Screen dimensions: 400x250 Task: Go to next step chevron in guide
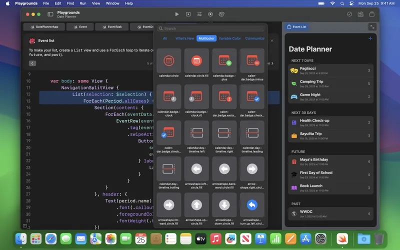pos(272,63)
